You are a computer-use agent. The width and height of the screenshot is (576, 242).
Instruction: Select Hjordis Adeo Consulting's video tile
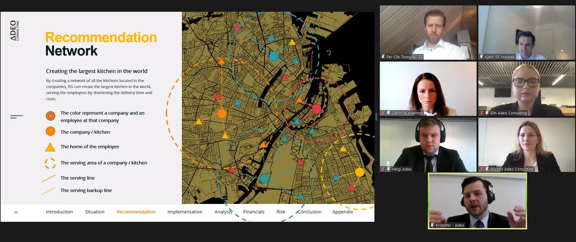tap(527, 145)
